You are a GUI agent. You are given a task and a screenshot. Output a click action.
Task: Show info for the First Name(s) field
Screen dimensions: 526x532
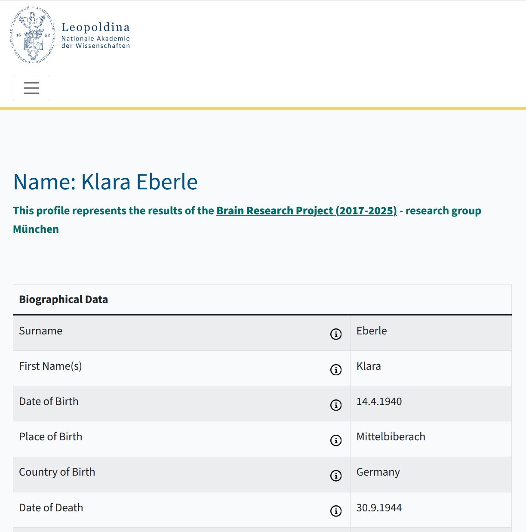336,370
